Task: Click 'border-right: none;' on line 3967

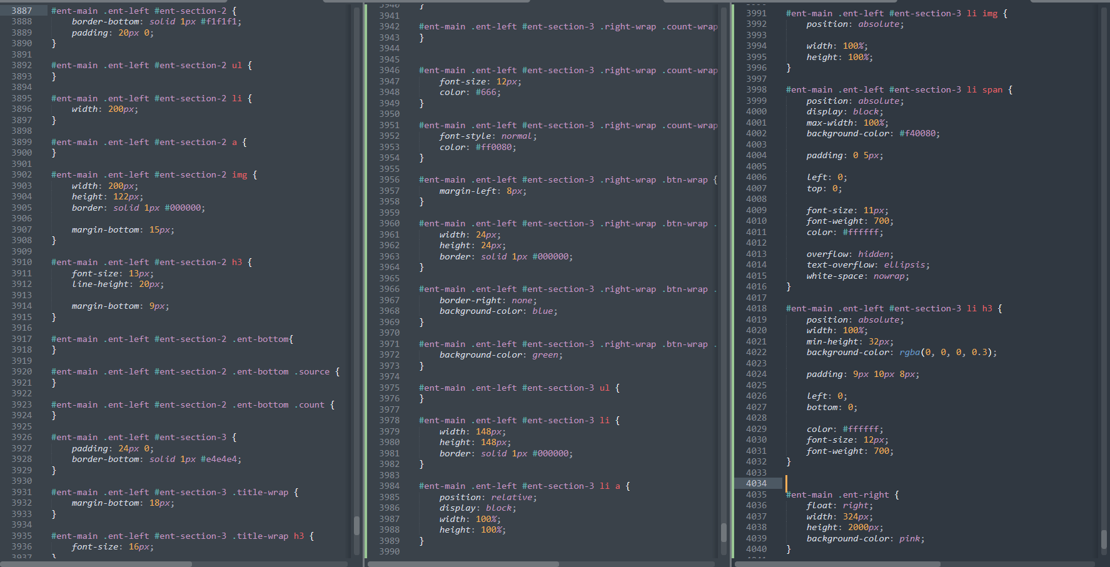Action: point(488,301)
